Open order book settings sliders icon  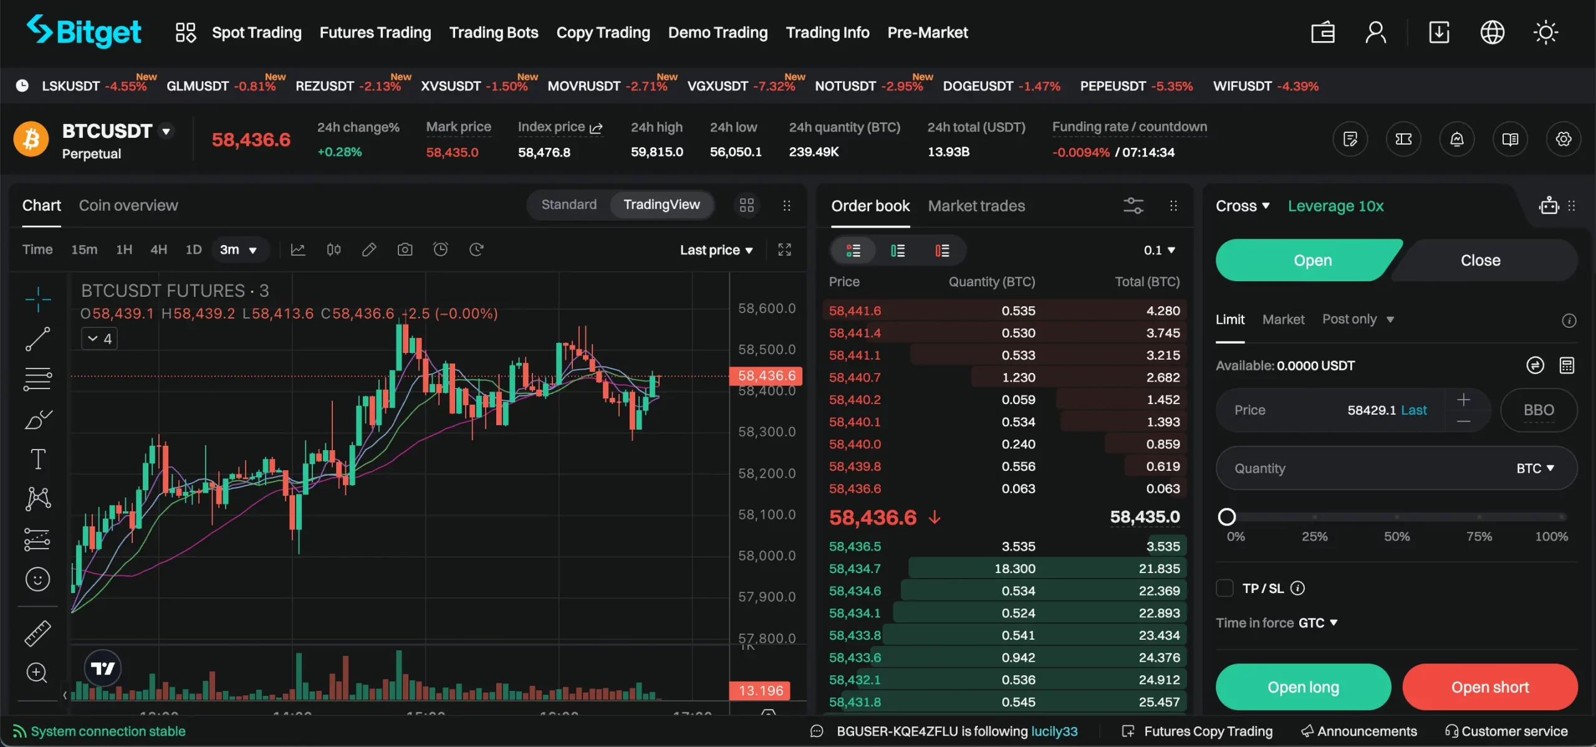tap(1133, 205)
